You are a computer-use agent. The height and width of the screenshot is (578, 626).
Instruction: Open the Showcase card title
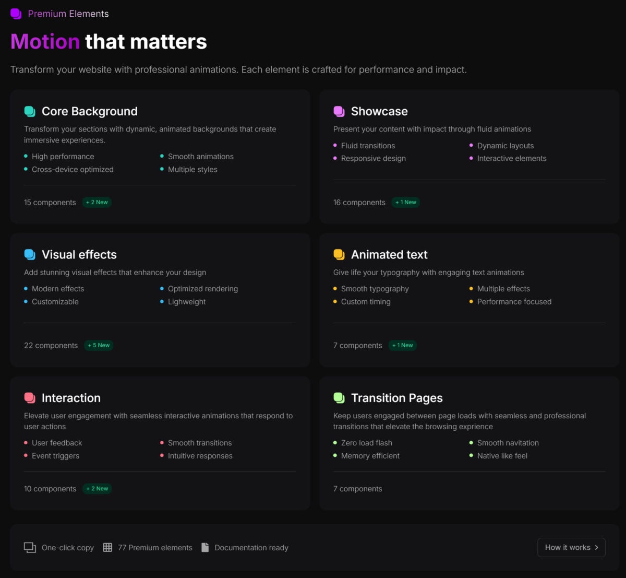pos(379,111)
